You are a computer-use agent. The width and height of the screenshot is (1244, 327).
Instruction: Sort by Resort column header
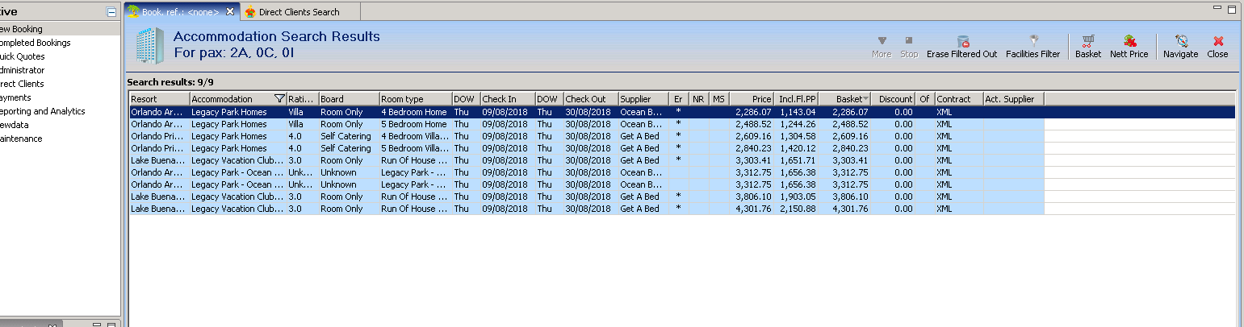point(159,99)
